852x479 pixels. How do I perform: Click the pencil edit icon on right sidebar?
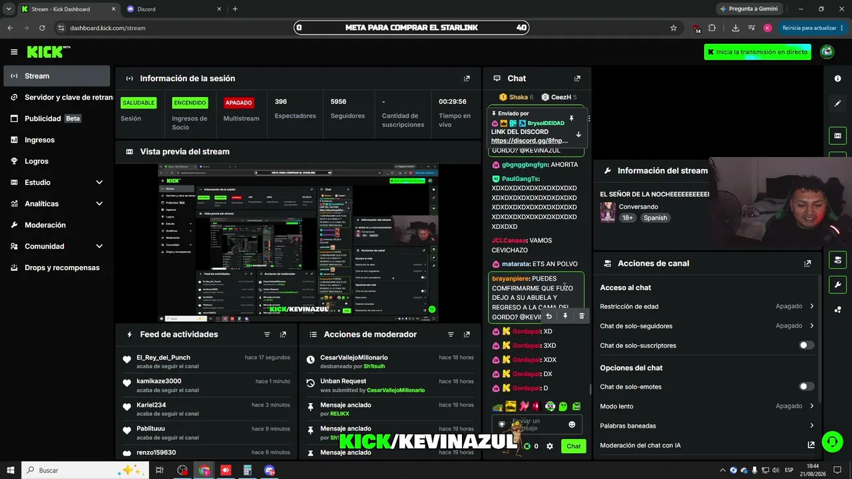coord(837,104)
